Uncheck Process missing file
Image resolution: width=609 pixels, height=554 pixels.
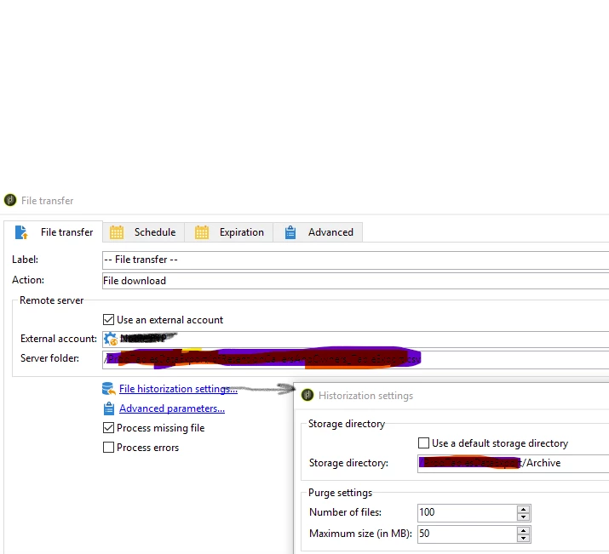[108, 428]
